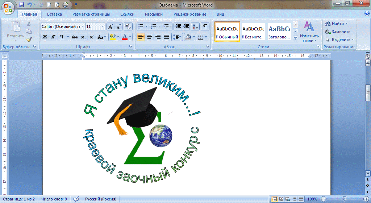This screenshot has height=203, width=371.
Task: Open the Разметка страницы tab
Action: tap(91, 14)
